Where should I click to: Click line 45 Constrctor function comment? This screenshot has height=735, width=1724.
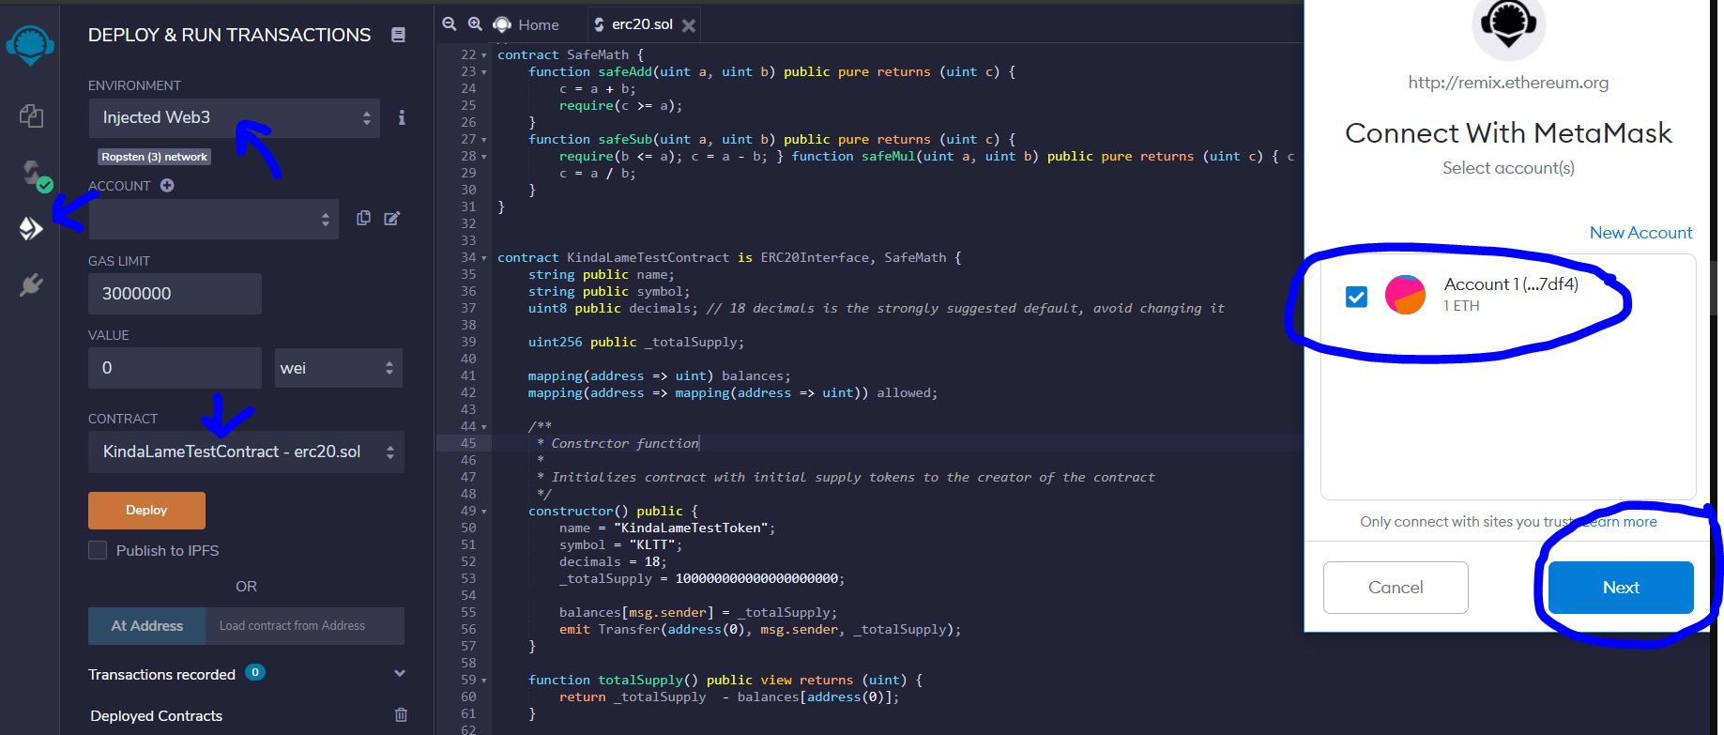point(618,443)
